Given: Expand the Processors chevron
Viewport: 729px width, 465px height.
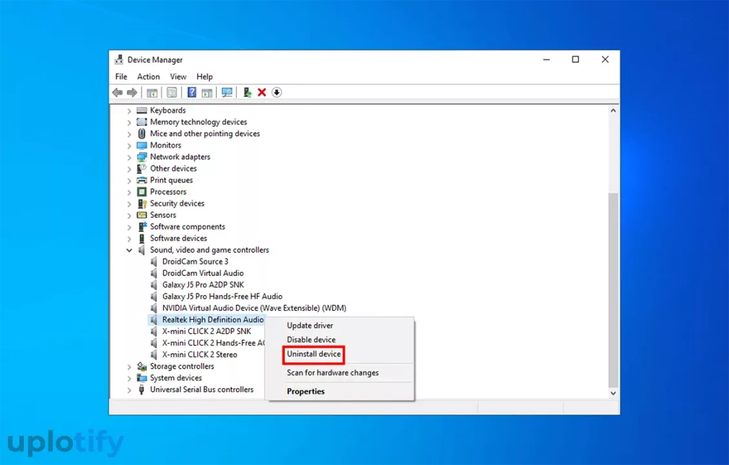Looking at the screenshot, I should click(129, 192).
